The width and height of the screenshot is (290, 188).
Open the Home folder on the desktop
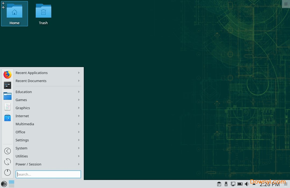(x=14, y=12)
